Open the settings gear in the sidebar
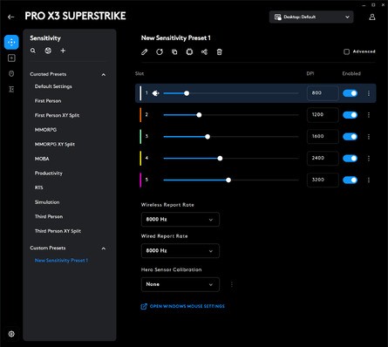388x347 pixels. [11, 334]
